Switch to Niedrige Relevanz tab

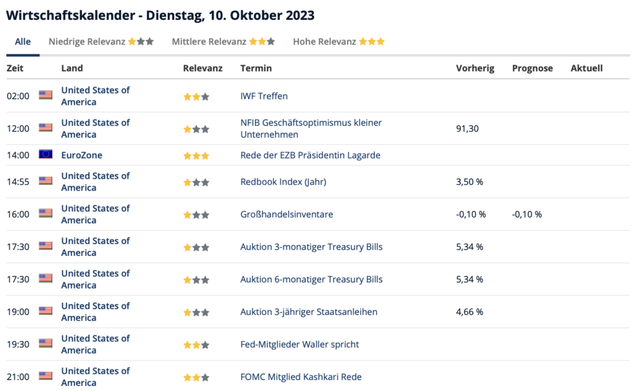coord(101,42)
